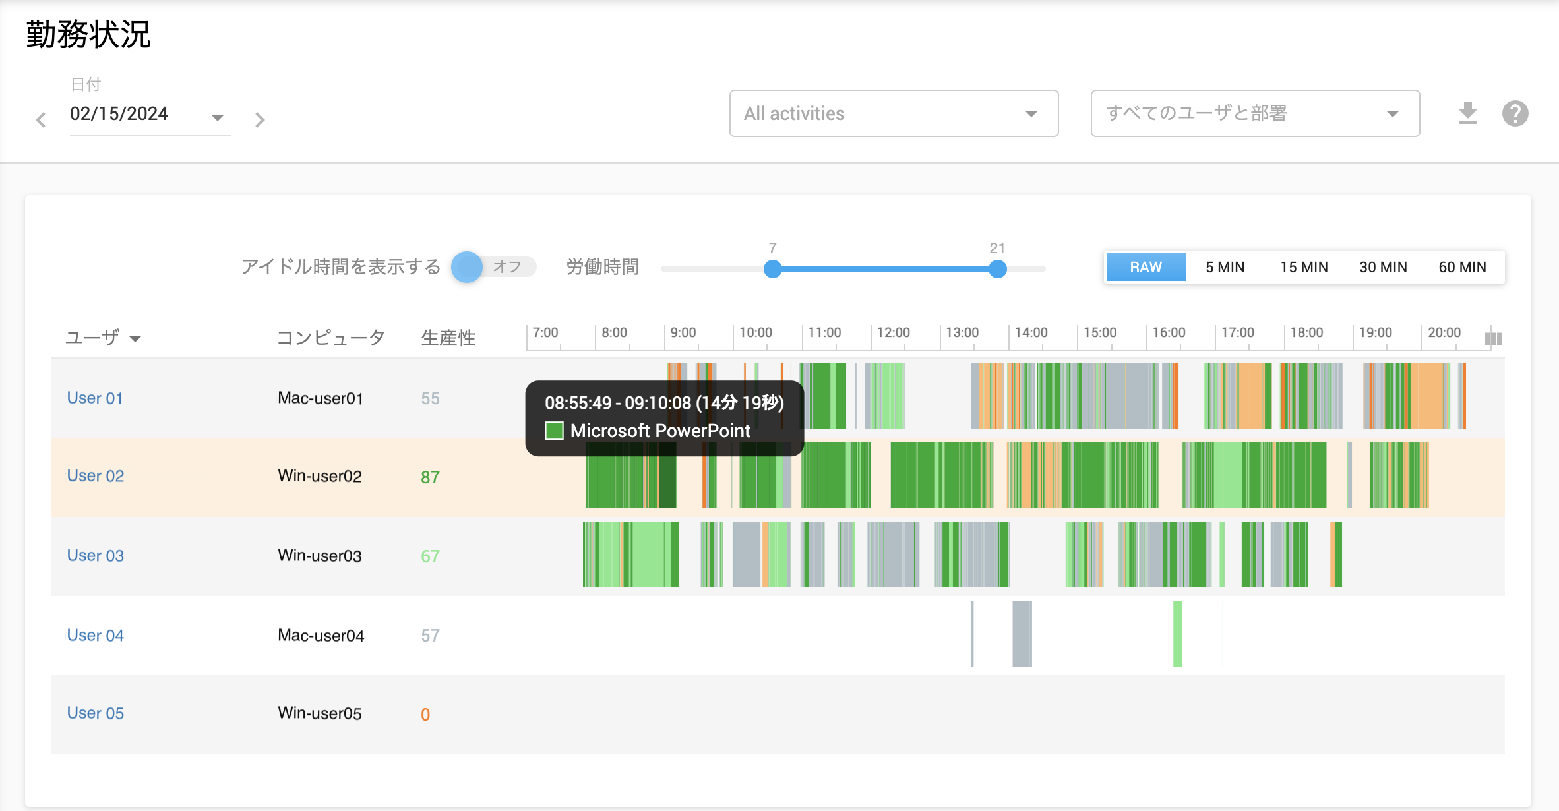
Task: Toggle アイドル時間を表示する switch
Action: pos(493,267)
